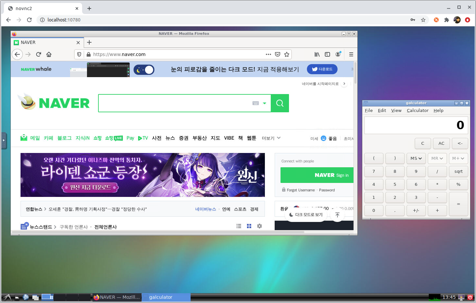Select the NAVER browser tab
This screenshot has height=303, width=476.
(x=47, y=43)
